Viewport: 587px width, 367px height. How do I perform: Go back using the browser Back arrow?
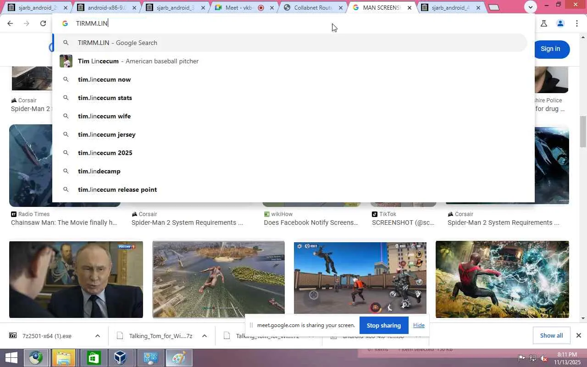coord(10,23)
